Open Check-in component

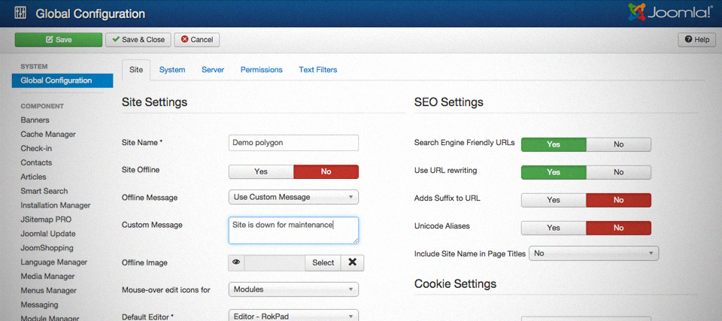pyautogui.click(x=36, y=149)
